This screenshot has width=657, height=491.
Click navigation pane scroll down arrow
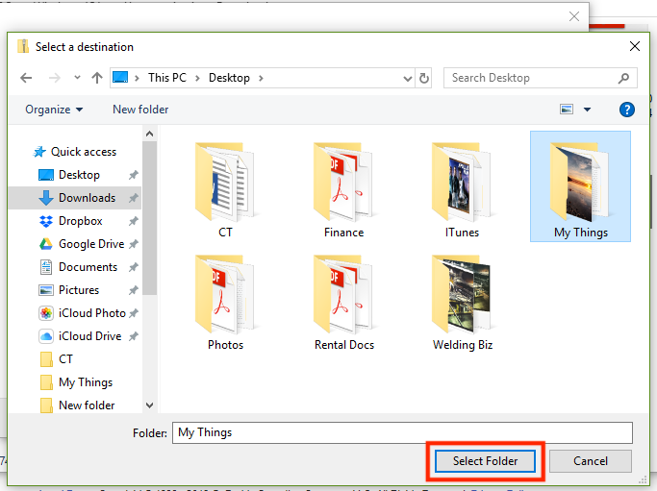point(149,405)
